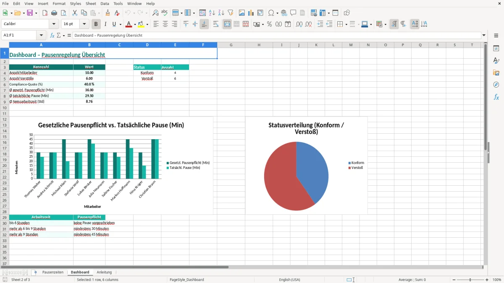Click the Save document icon
The height and width of the screenshot is (283, 504).
[x=30, y=13]
